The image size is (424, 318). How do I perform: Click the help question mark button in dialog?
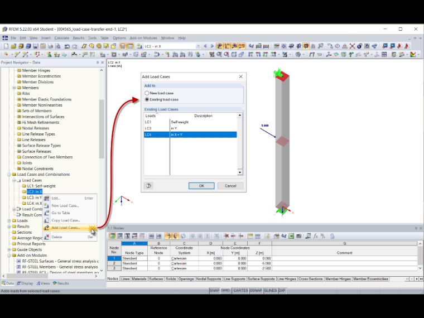click(x=148, y=186)
